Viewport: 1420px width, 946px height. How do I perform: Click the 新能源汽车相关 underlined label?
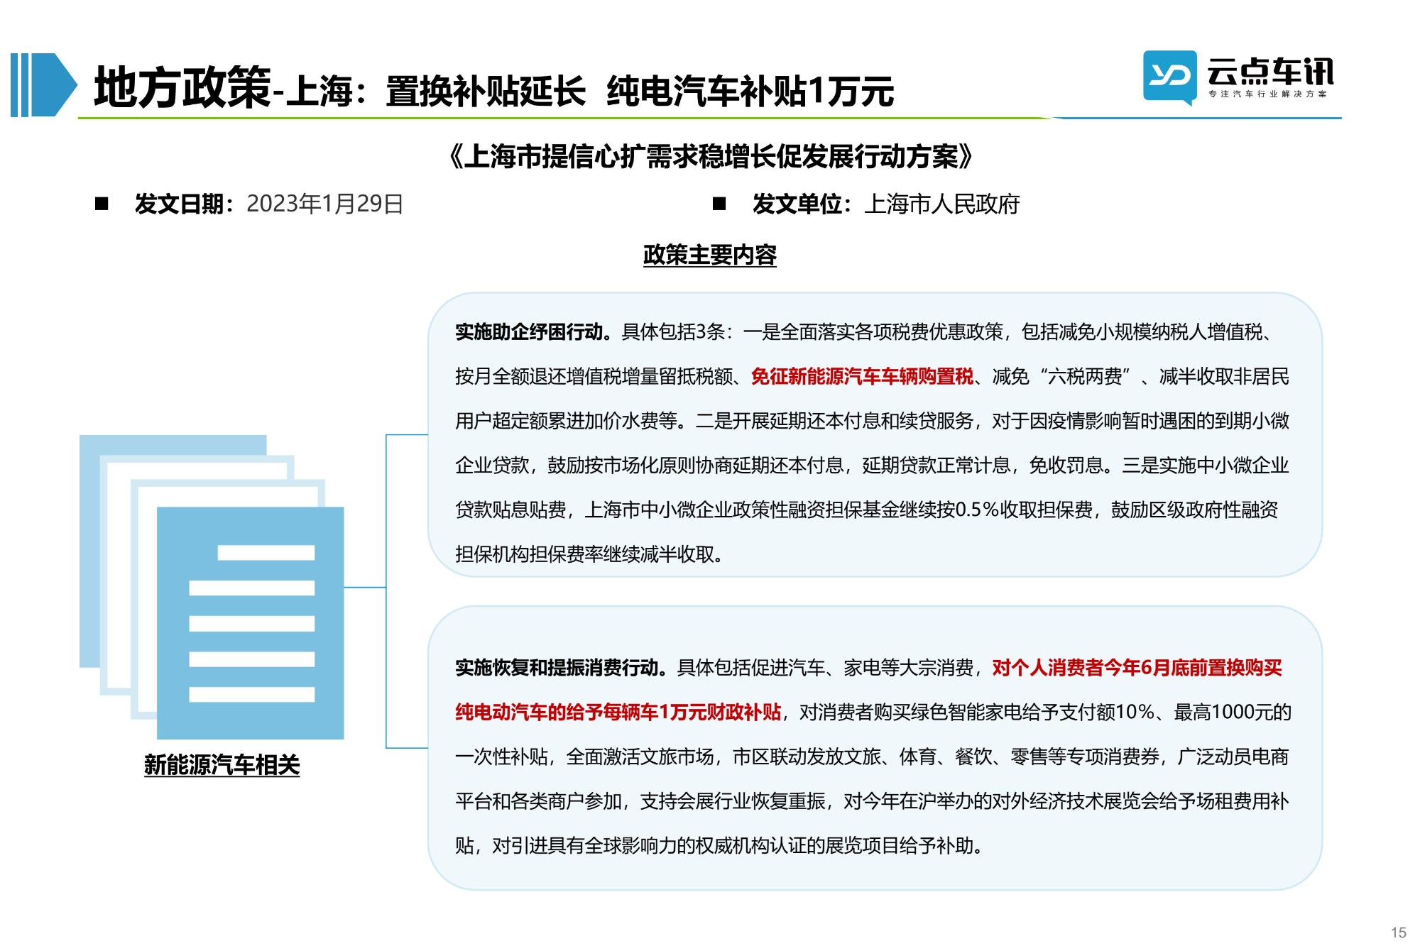tap(222, 765)
